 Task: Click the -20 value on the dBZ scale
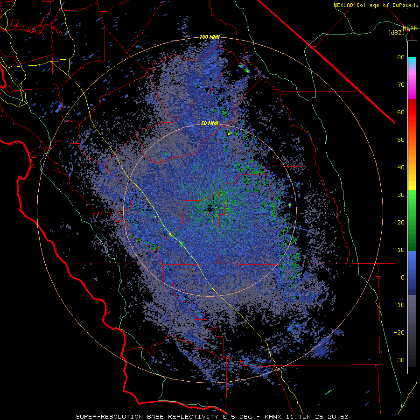(x=399, y=332)
